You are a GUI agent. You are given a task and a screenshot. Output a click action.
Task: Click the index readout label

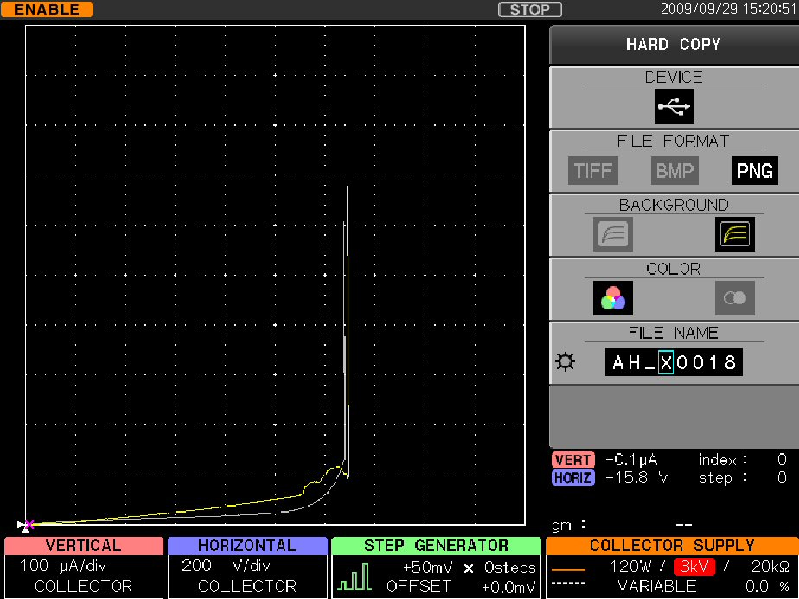coord(723,460)
